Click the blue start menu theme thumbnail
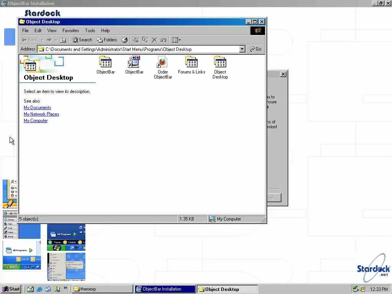Image resolution: width=392 pixels, height=294 pixels. coord(66,237)
